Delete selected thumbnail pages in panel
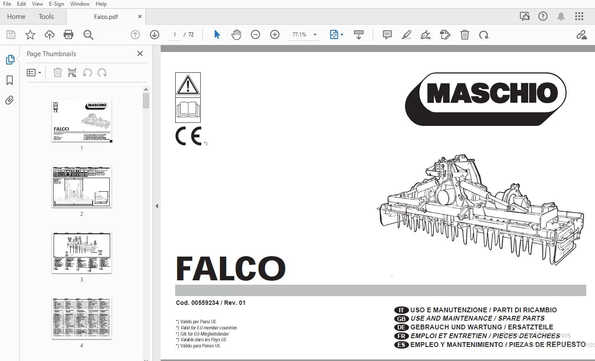595x361 pixels. [58, 73]
